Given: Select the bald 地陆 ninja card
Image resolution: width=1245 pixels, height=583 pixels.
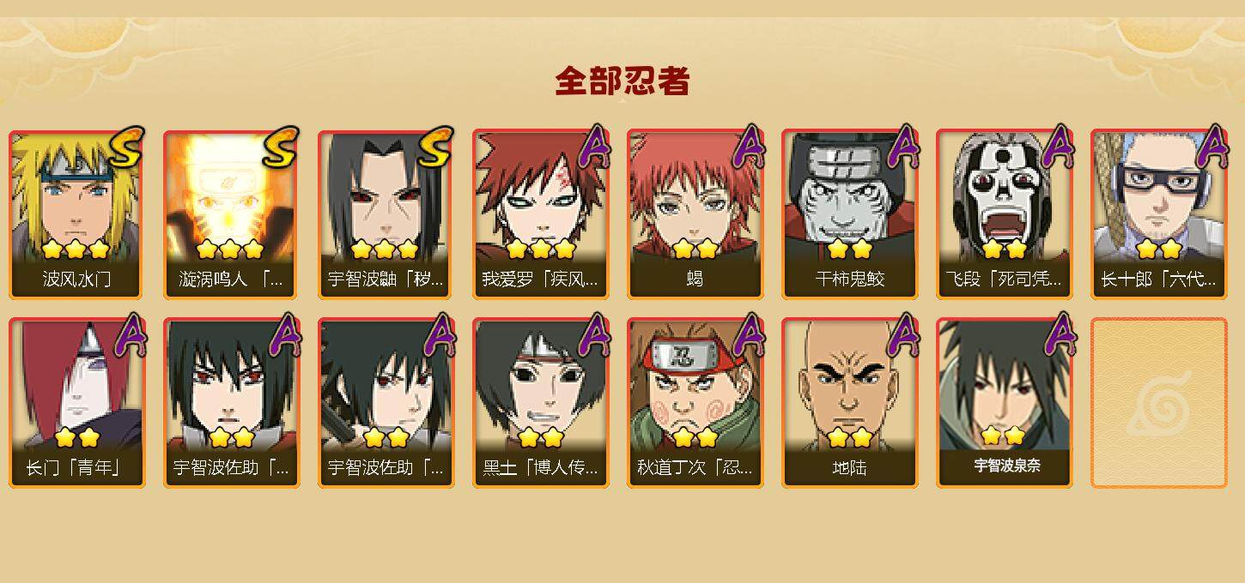Looking at the screenshot, I should click(x=850, y=403).
